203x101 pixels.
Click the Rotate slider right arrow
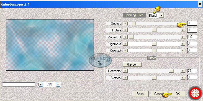[x=183, y=30]
